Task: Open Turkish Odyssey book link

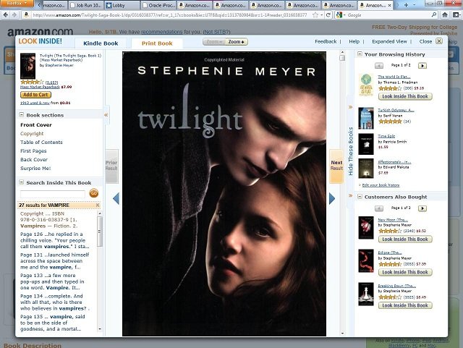Action: pos(396,110)
